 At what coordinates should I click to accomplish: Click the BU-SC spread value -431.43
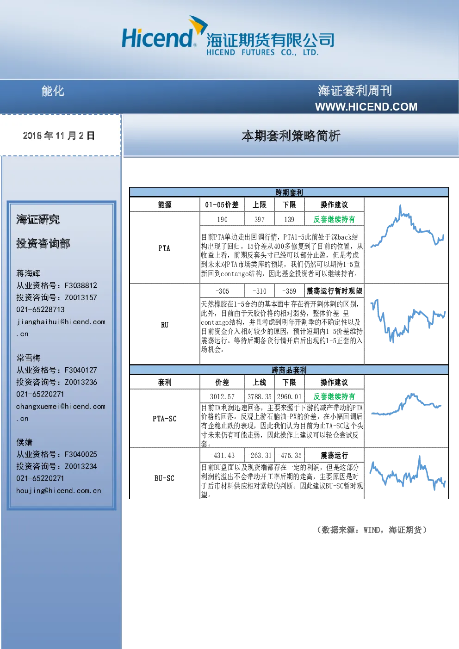click(222, 455)
